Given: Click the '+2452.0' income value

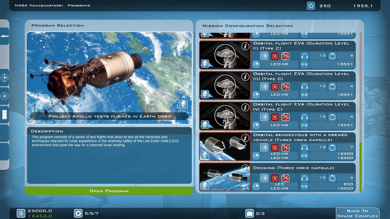Looking at the screenshot, I should 40,216.
